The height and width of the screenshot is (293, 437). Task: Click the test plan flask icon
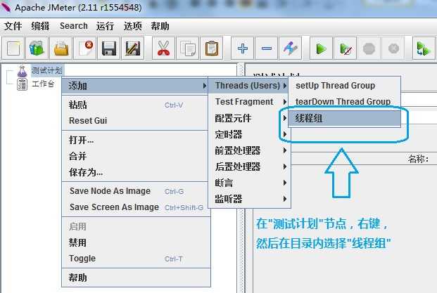[x=22, y=71]
